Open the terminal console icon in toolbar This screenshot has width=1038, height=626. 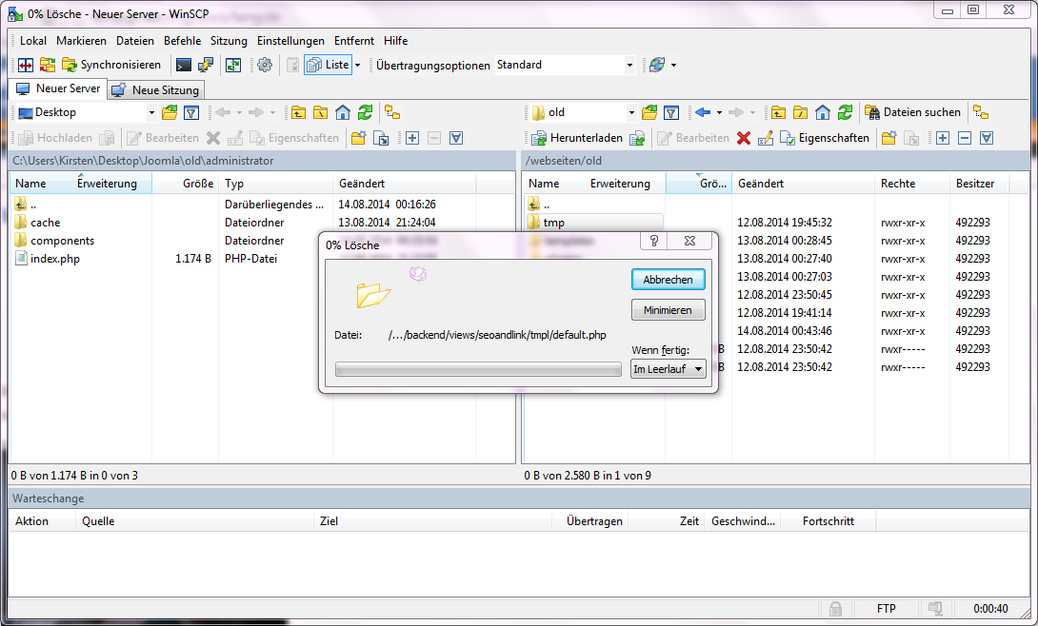(x=184, y=65)
